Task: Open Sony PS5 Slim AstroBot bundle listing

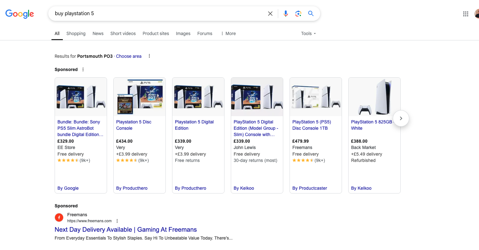Action: coord(80,128)
